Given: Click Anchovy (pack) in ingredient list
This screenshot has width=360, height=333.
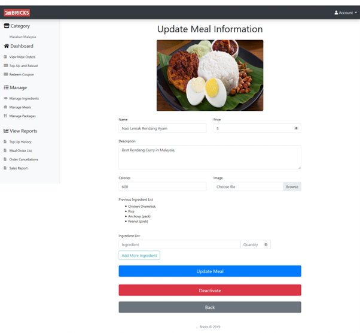Looking at the screenshot, I should click(139, 216).
